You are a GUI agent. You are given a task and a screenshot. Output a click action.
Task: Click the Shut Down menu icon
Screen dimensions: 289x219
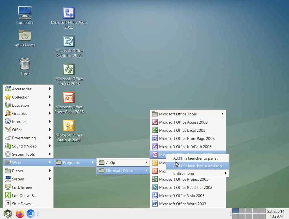[x=8, y=204]
